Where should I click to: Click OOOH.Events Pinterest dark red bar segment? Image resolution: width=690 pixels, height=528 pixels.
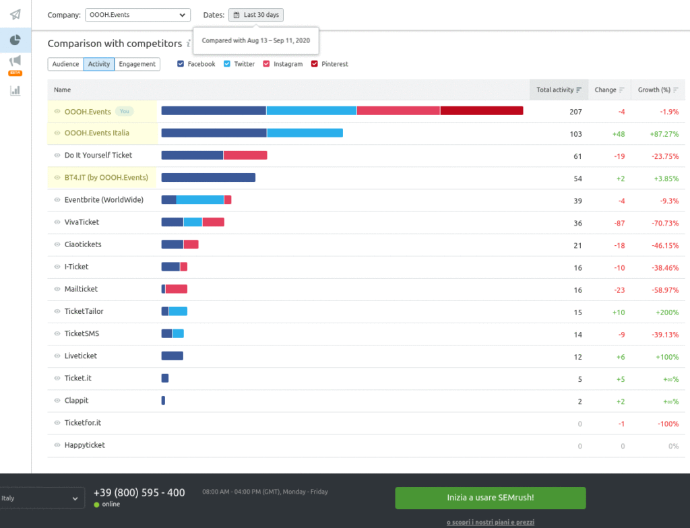(x=482, y=111)
